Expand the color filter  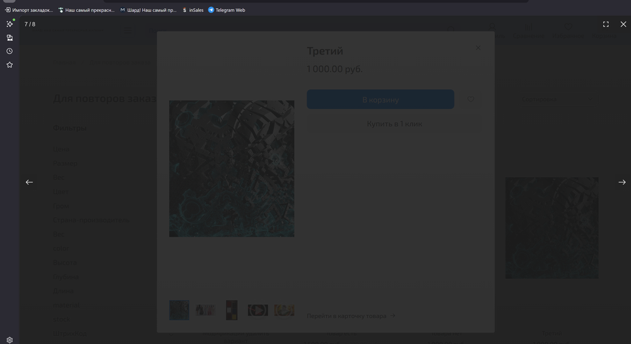pyautogui.click(x=61, y=248)
